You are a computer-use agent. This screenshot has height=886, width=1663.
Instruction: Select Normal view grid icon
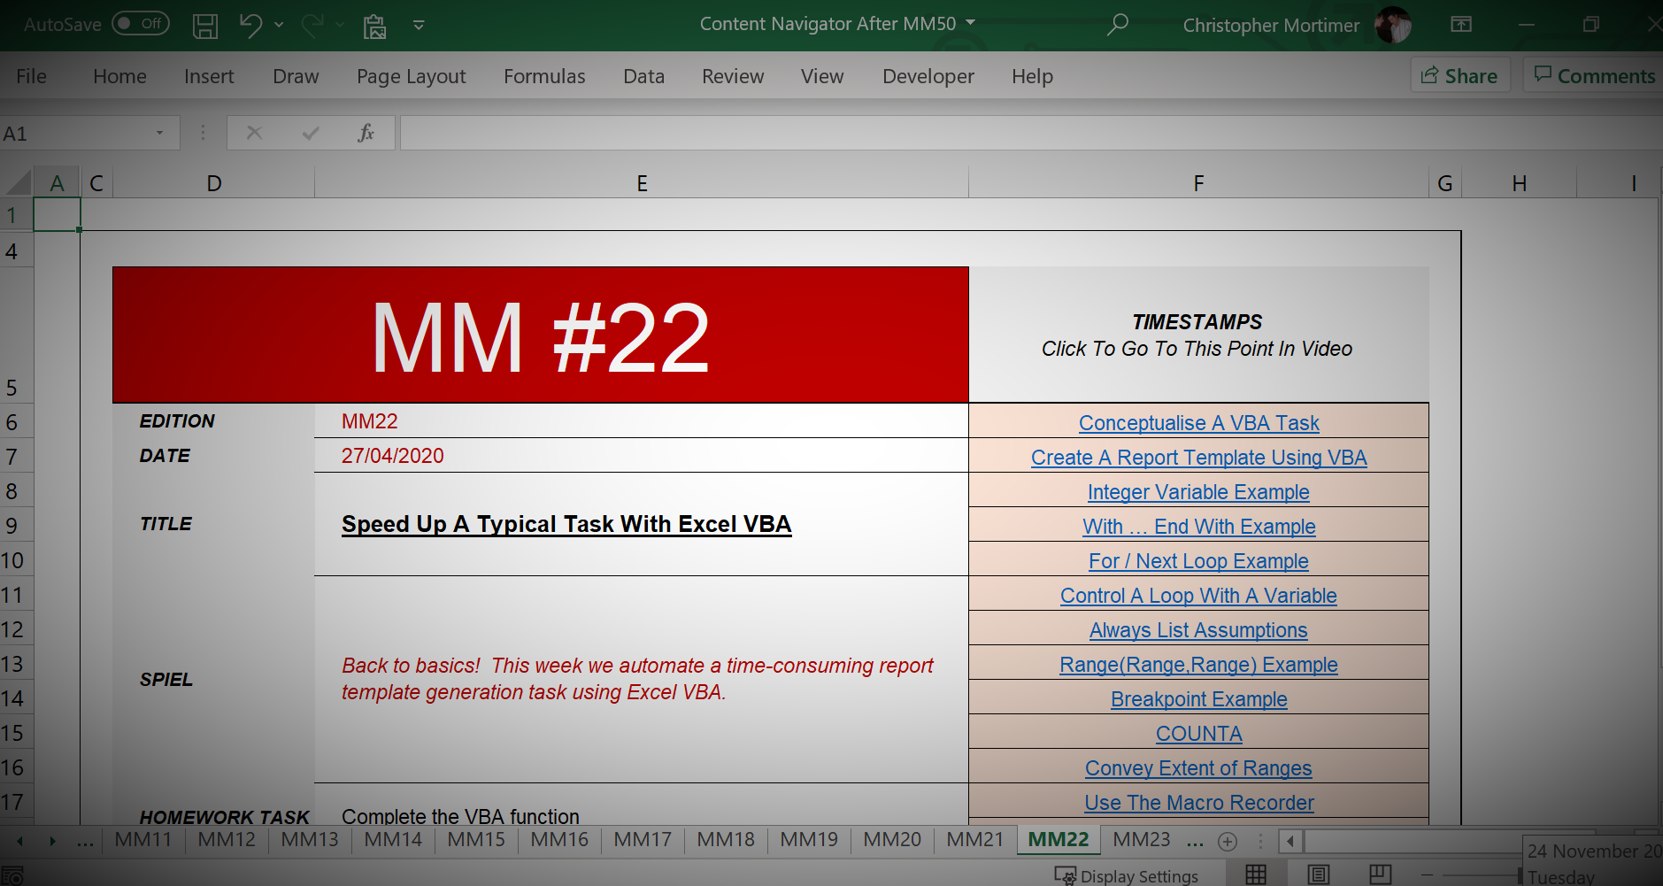pos(1255,874)
